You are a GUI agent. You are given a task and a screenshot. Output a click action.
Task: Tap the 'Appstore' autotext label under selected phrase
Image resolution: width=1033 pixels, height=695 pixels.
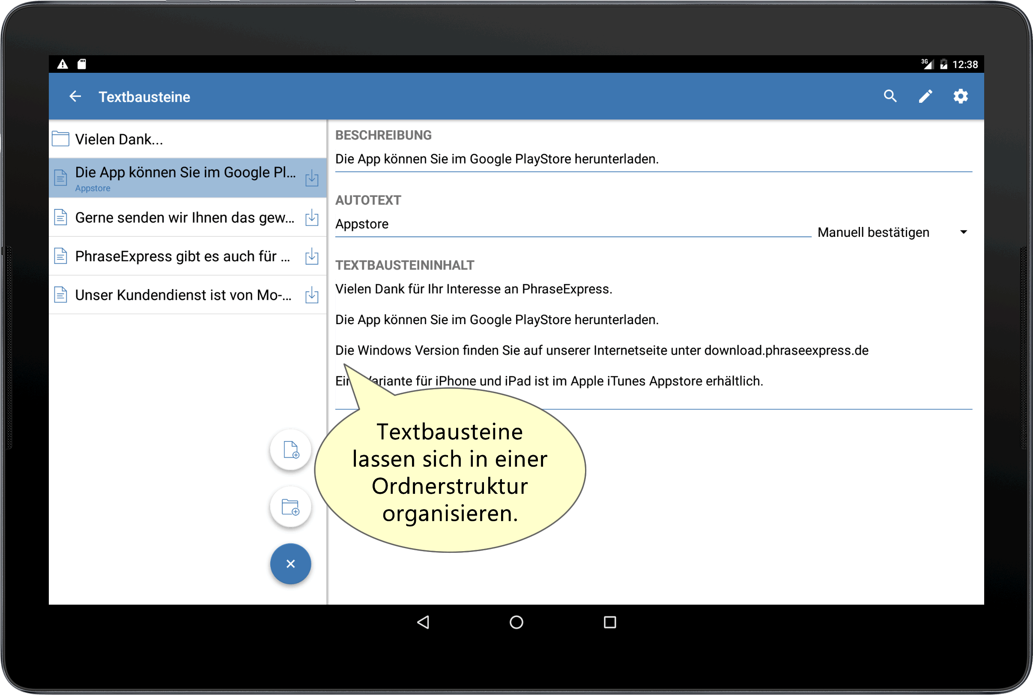pos(93,188)
